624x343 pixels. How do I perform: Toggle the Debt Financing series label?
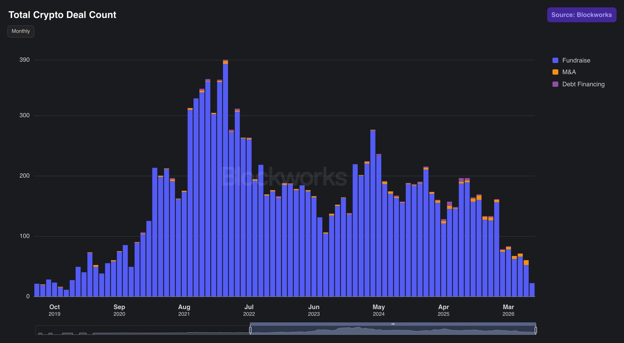[583, 84]
